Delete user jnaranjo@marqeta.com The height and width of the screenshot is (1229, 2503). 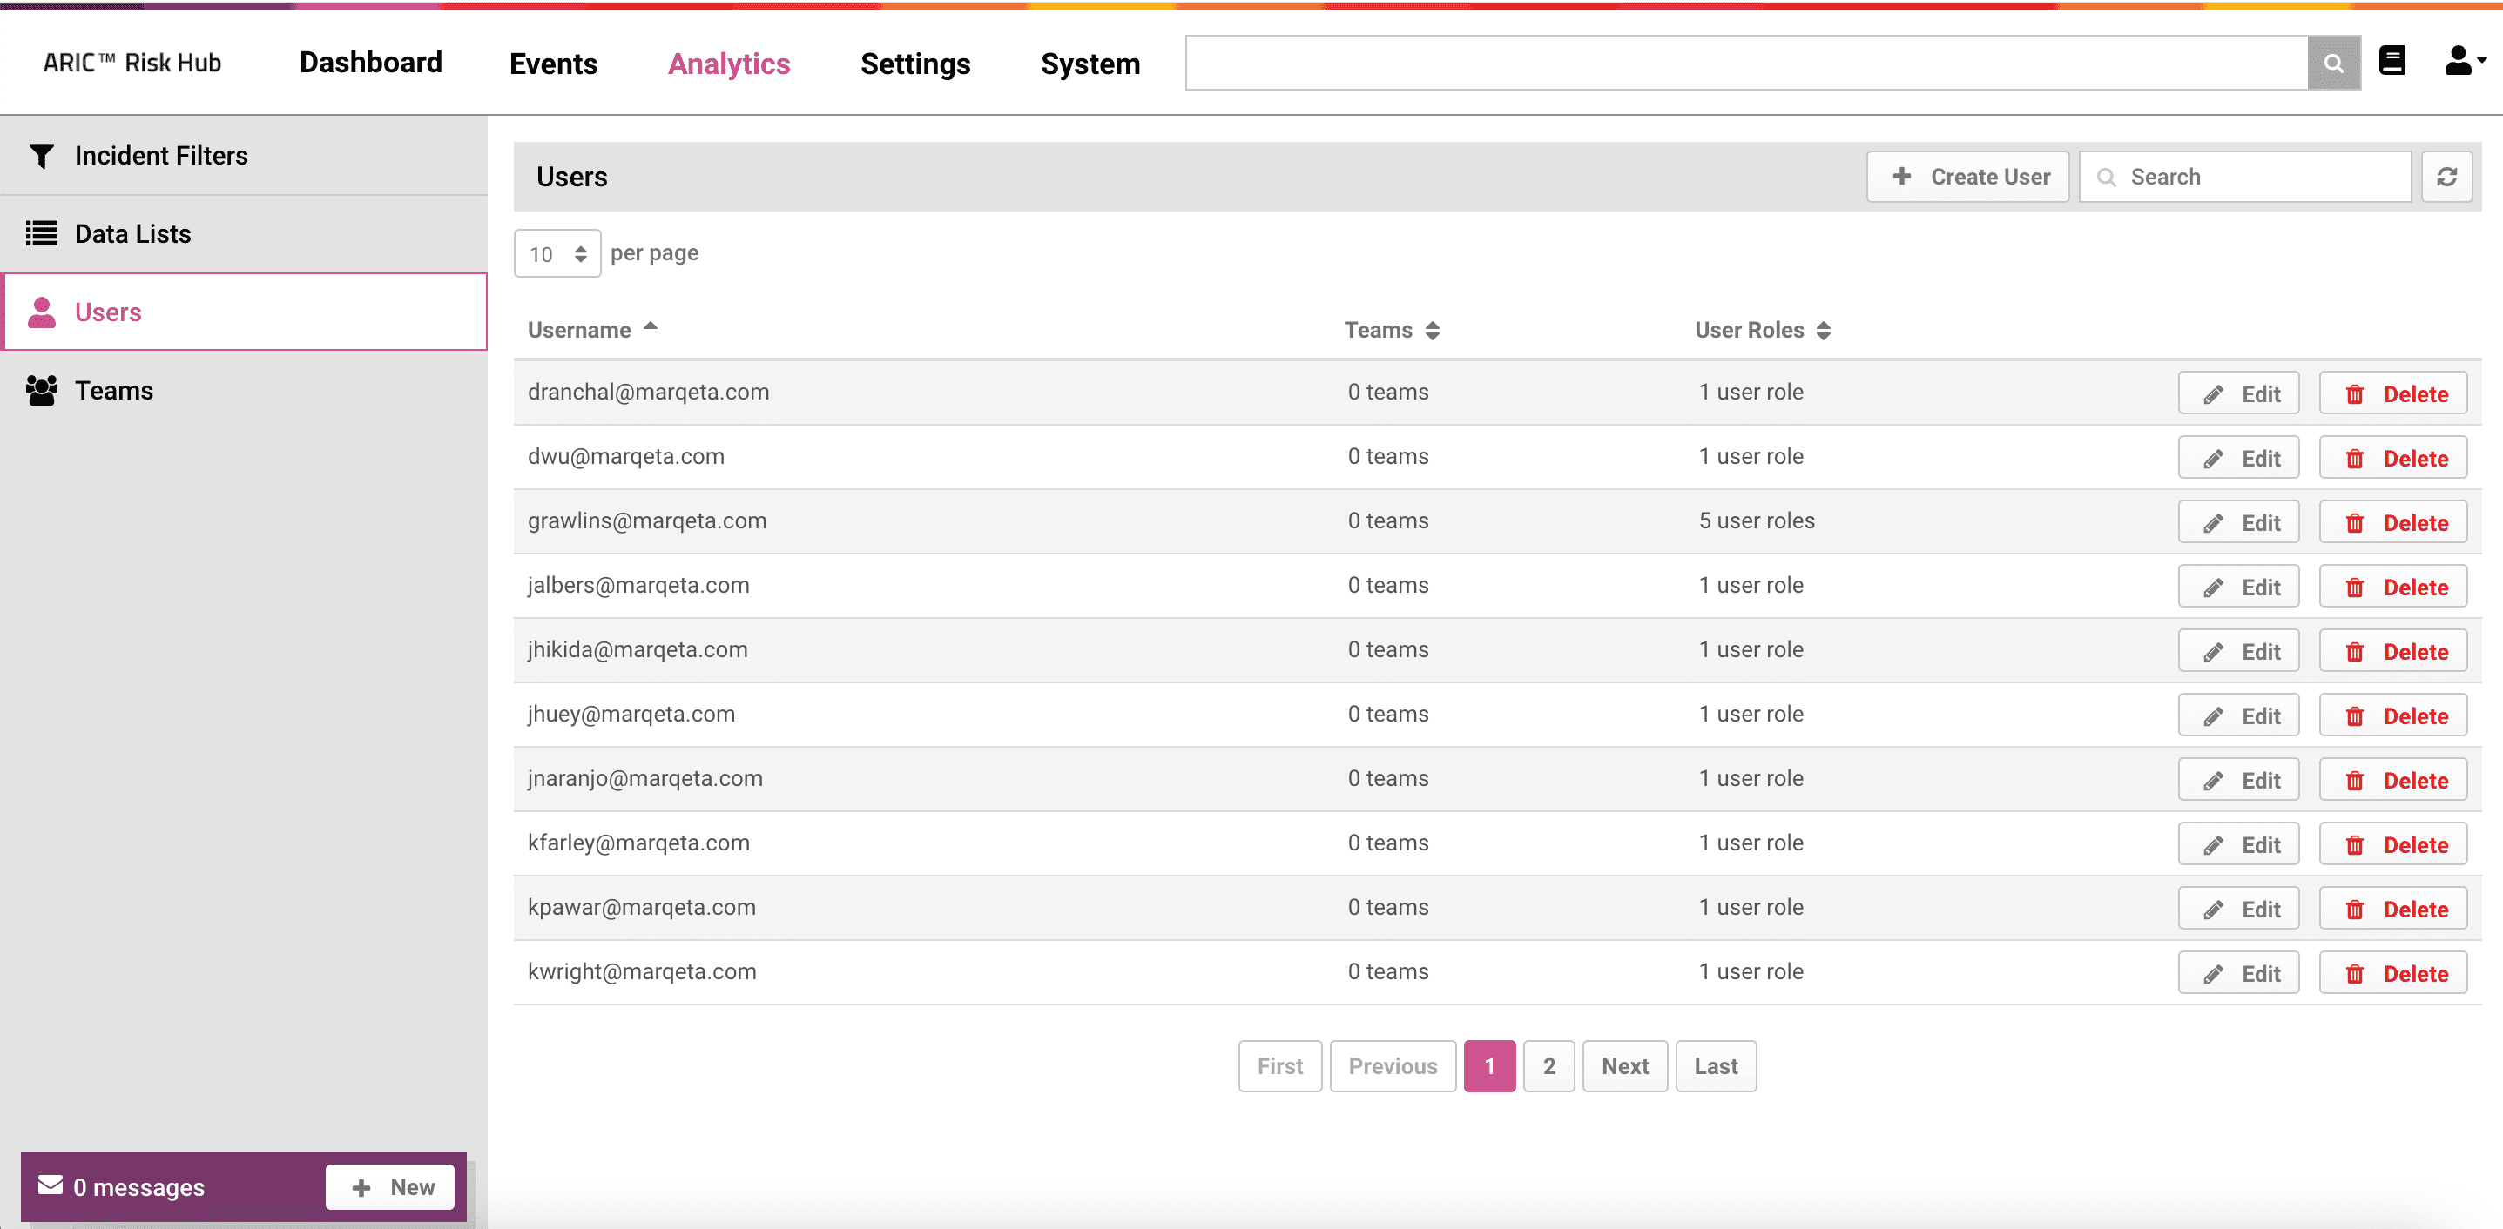(x=2392, y=781)
